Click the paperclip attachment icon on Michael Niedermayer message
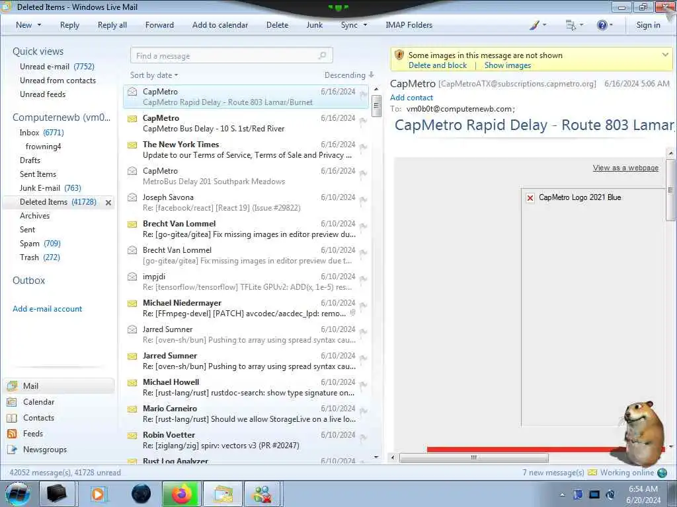677x507 pixels. coord(353,312)
